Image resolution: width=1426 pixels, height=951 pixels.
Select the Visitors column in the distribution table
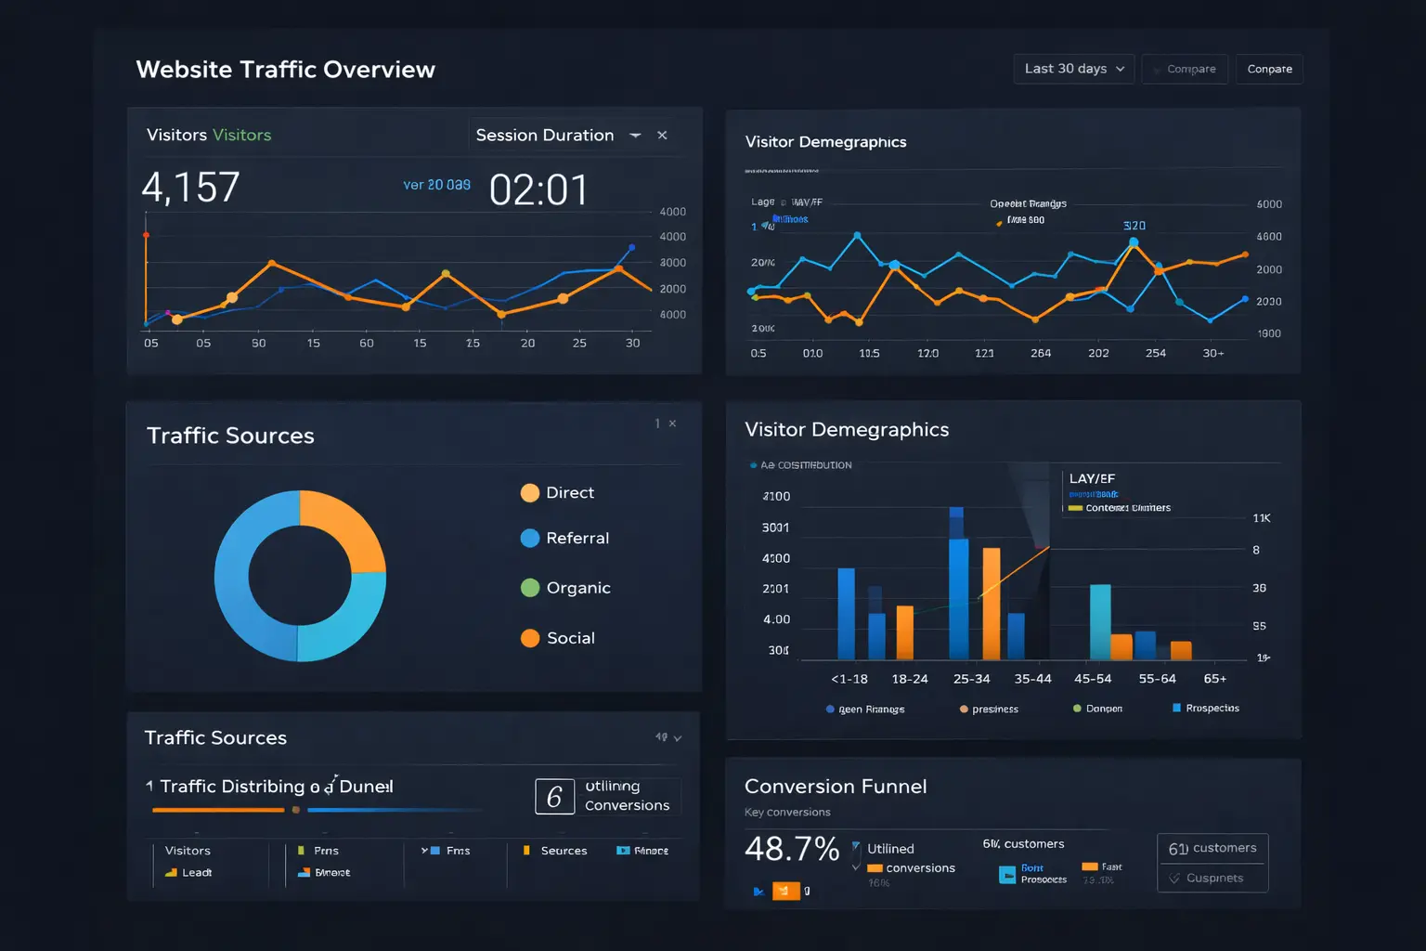tap(188, 851)
